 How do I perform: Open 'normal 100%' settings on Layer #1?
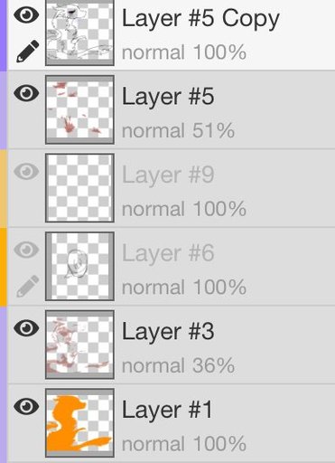[x=184, y=444]
